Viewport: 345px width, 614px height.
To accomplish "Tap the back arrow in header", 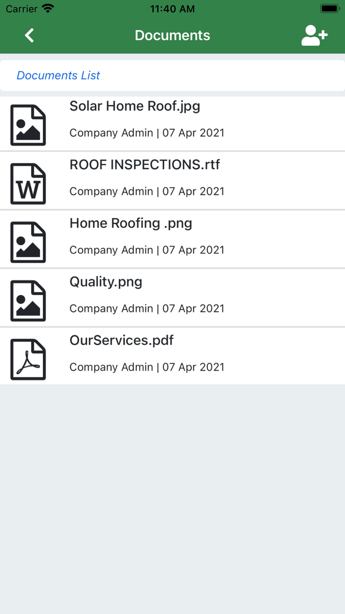I will coord(30,36).
